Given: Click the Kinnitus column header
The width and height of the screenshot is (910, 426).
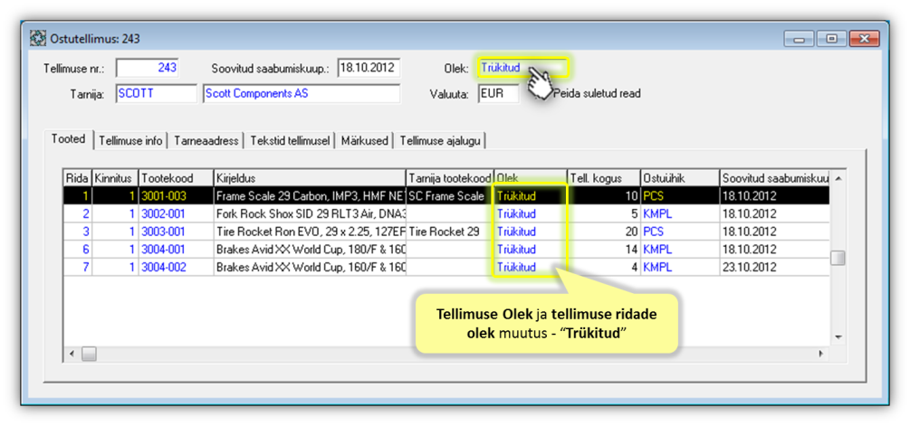Looking at the screenshot, I should tap(115, 178).
